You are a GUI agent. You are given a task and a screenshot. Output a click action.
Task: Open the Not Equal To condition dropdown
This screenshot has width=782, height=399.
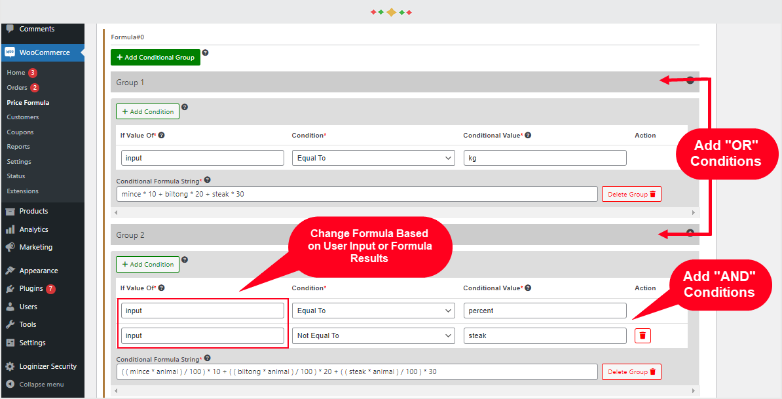click(x=373, y=335)
